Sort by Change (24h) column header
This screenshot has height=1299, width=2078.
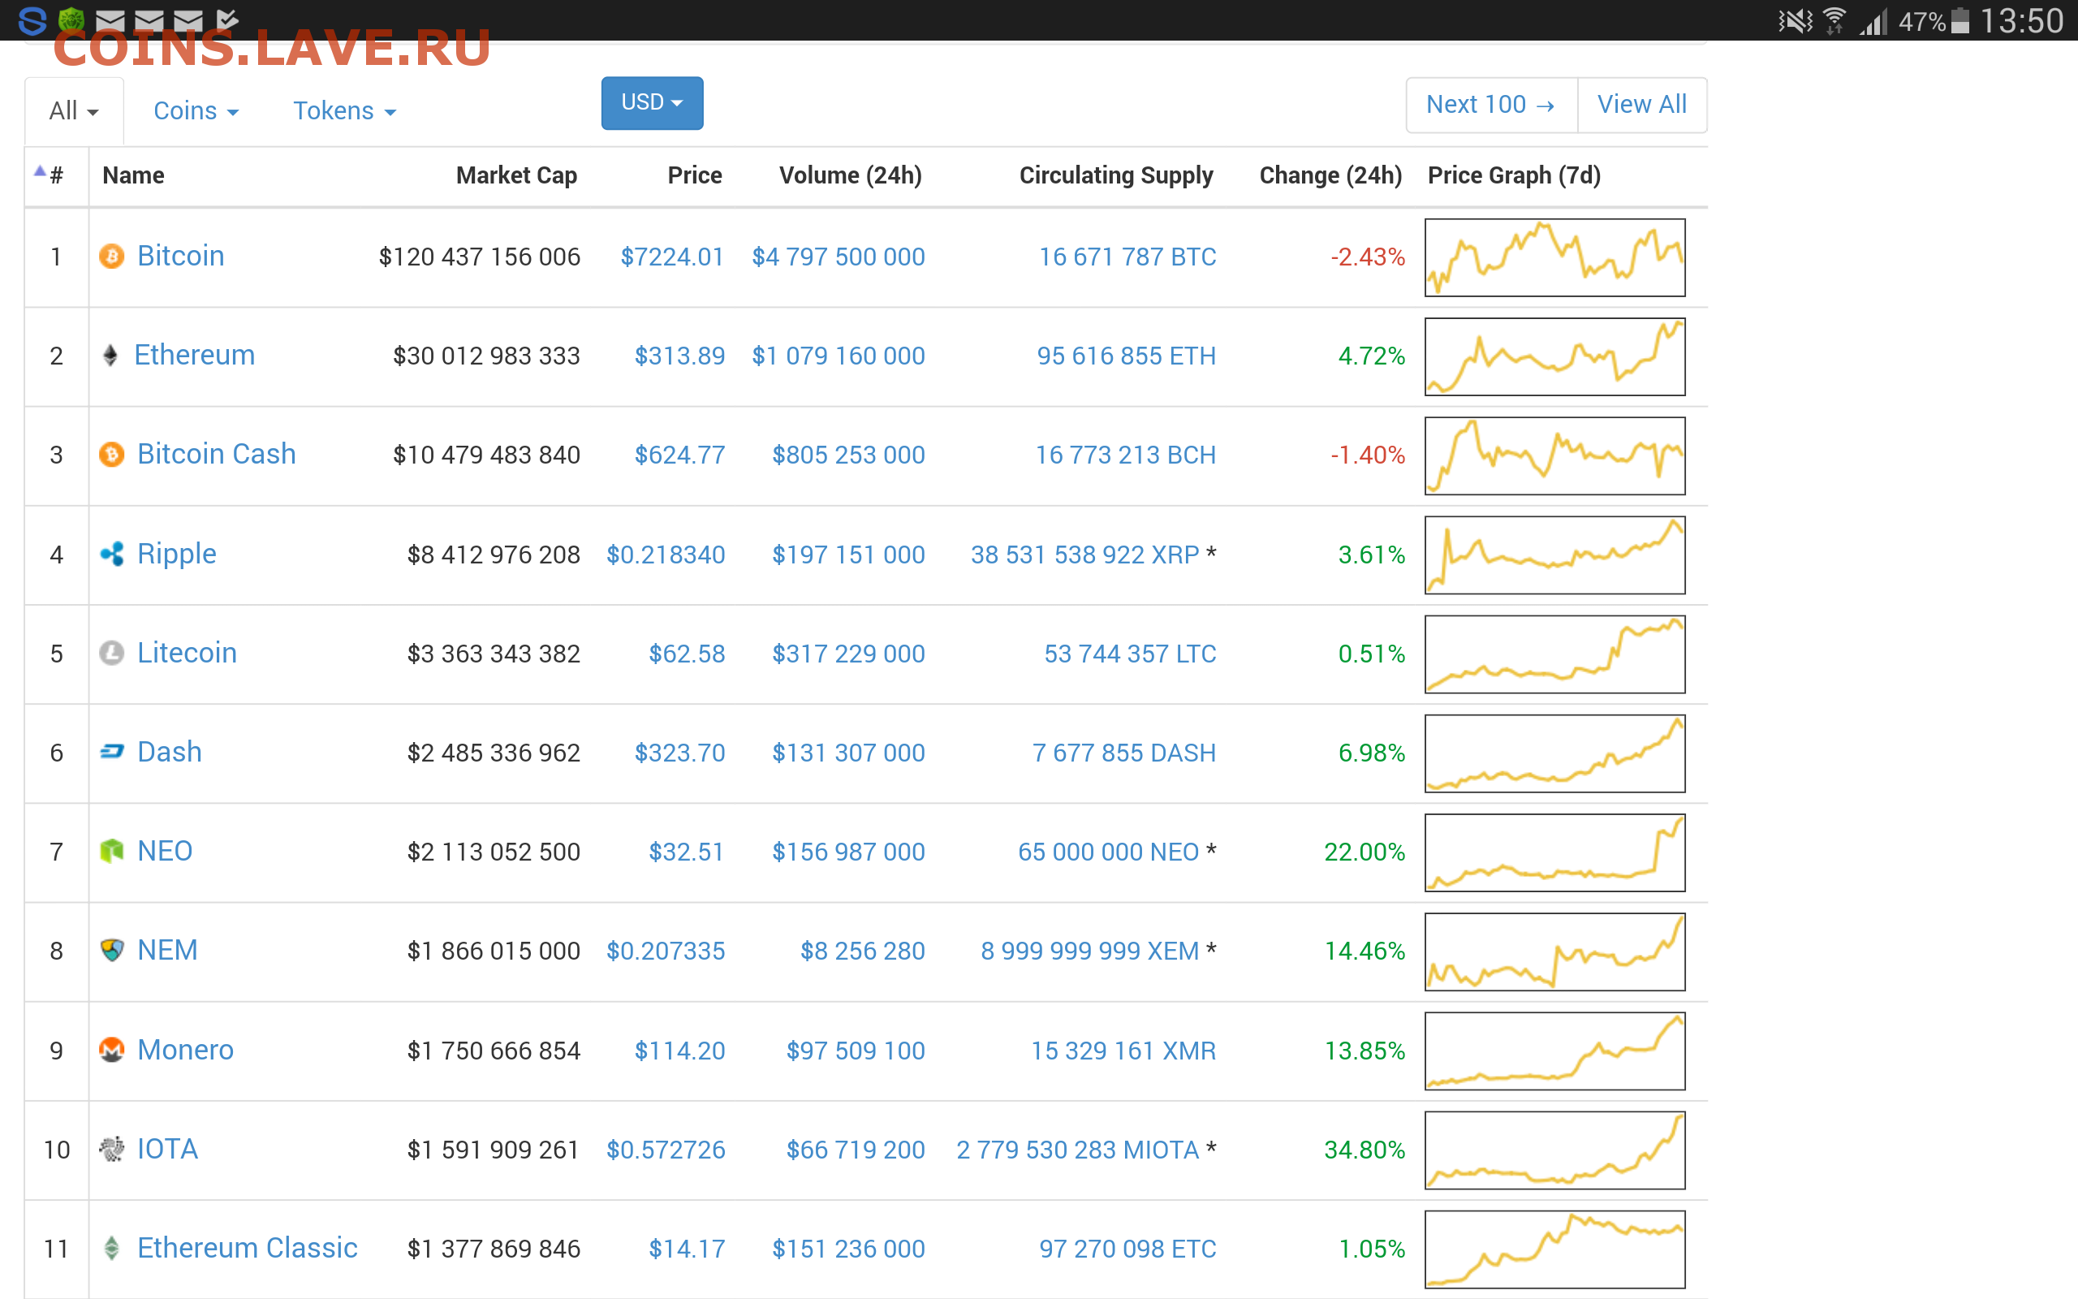click(x=1330, y=175)
